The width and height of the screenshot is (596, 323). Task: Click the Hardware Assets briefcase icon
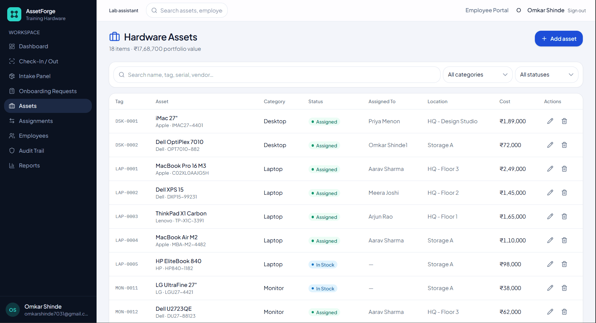coord(114,37)
